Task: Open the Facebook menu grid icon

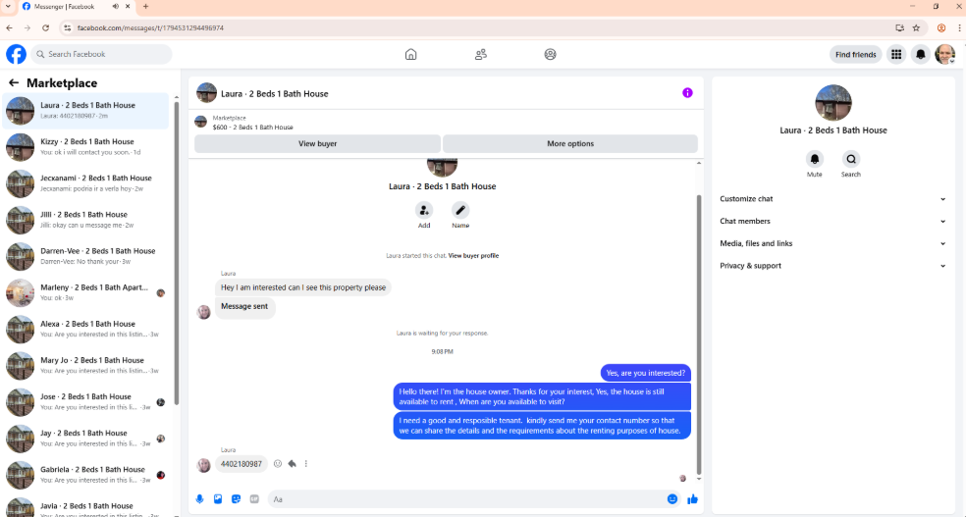Action: pos(896,54)
